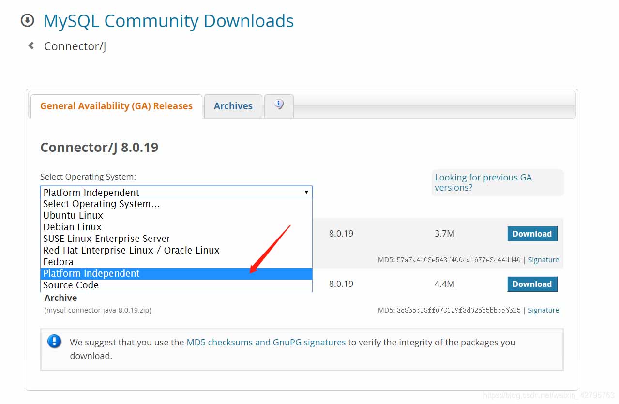Select General Availability (GA) Releases tab

116,106
